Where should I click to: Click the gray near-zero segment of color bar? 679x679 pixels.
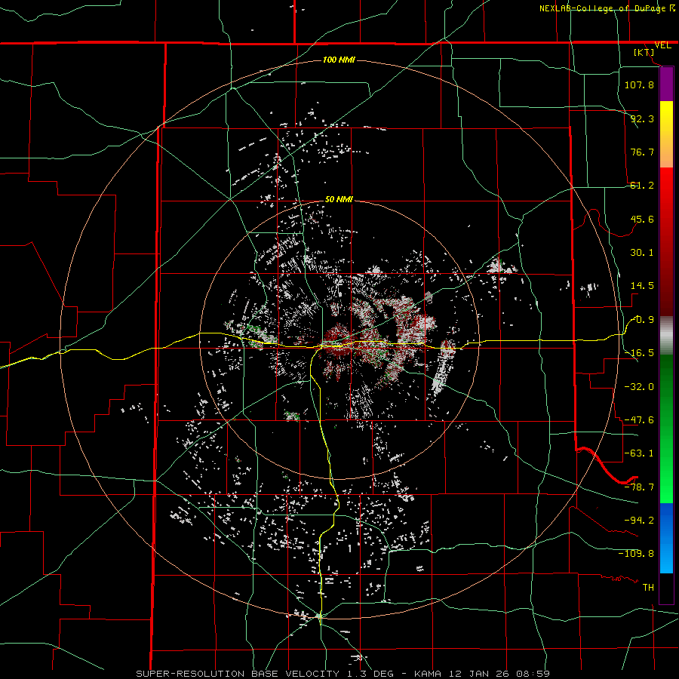tap(666, 336)
